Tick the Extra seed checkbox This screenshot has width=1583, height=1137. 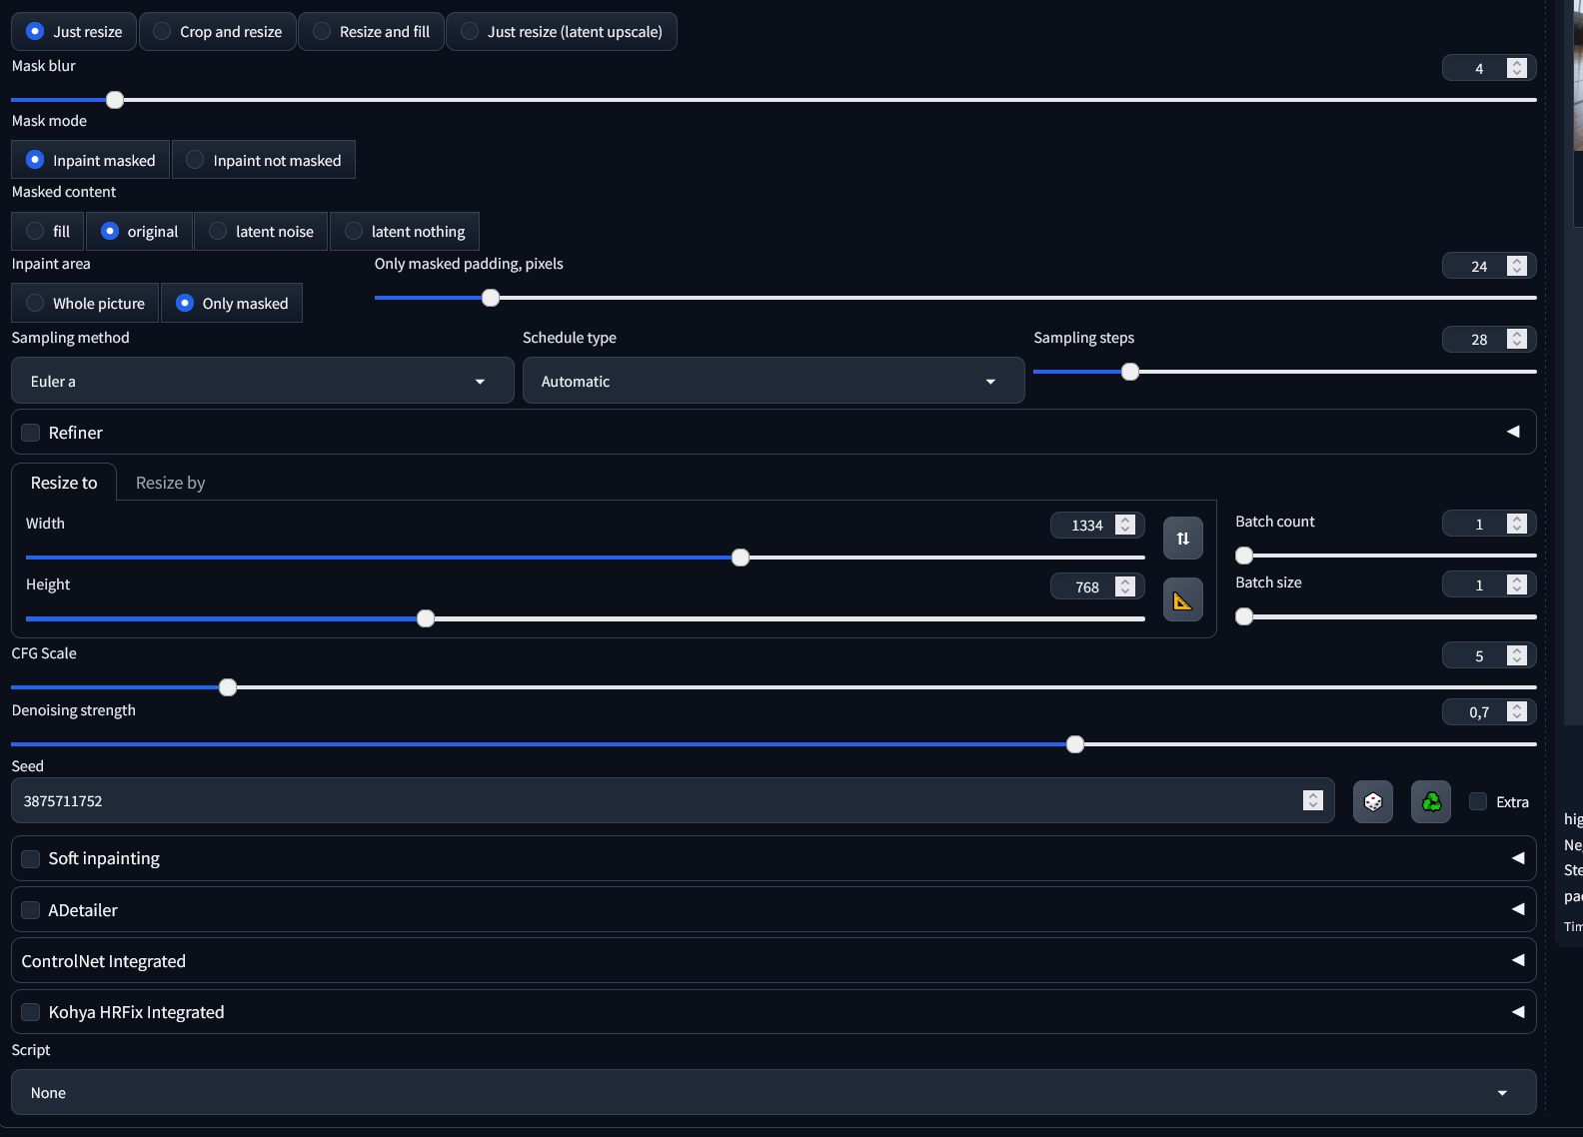[x=1478, y=801]
